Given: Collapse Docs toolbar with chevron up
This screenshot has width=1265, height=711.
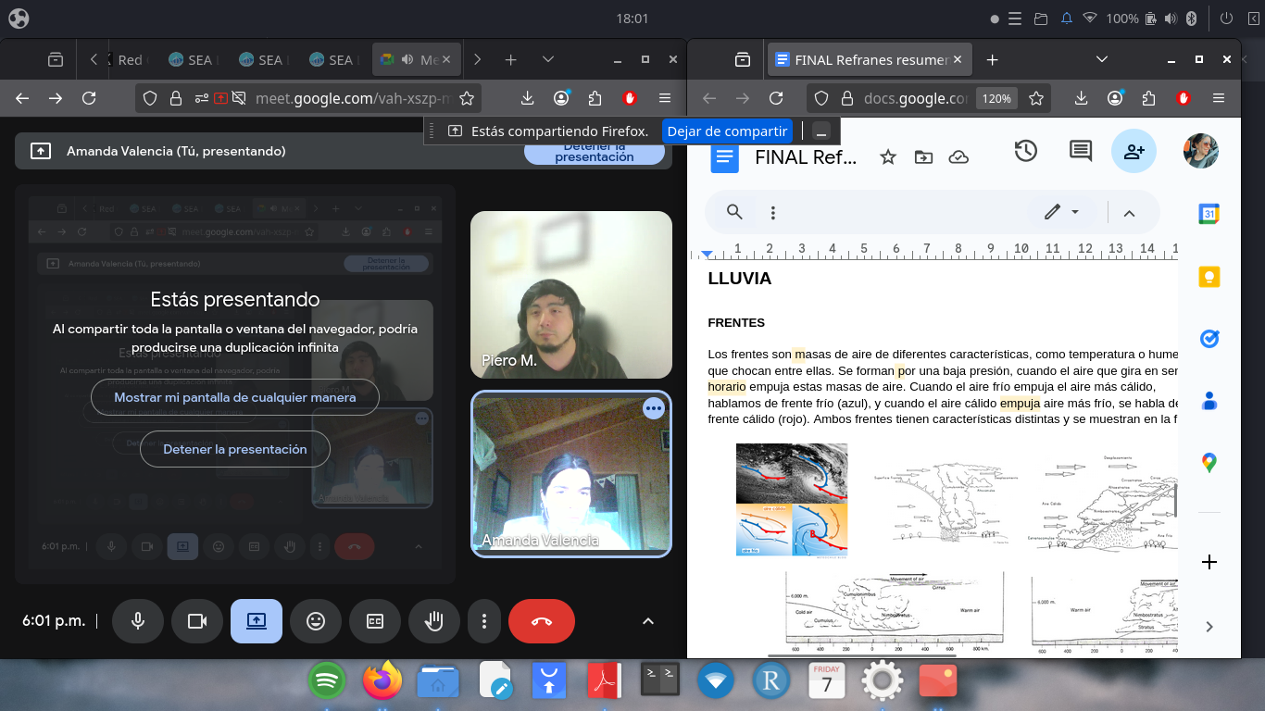Looking at the screenshot, I should point(1129,213).
